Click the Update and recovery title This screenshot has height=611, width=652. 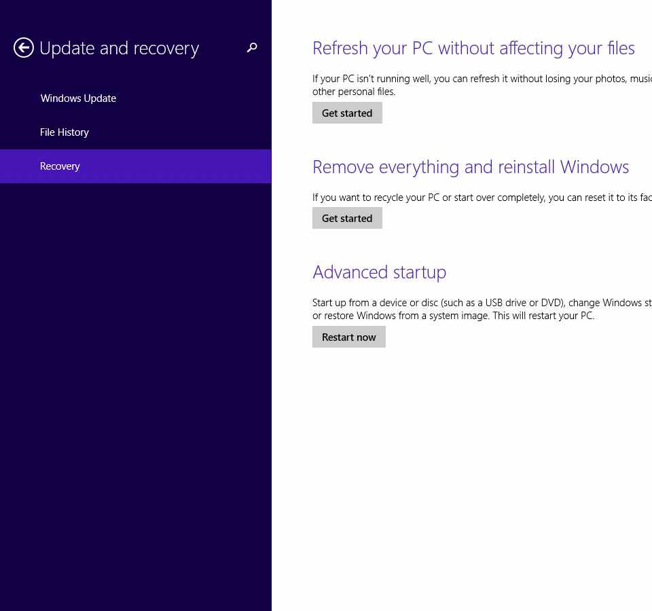[120, 49]
